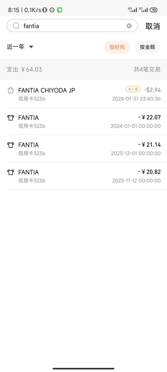Clear the search with the circular X button
Image resolution: width=167 pixels, height=372 pixels.
pos(129,25)
